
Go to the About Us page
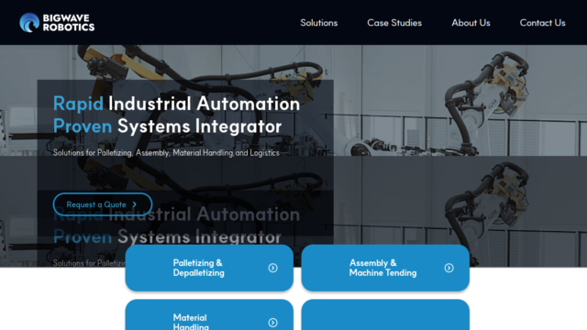(x=471, y=23)
